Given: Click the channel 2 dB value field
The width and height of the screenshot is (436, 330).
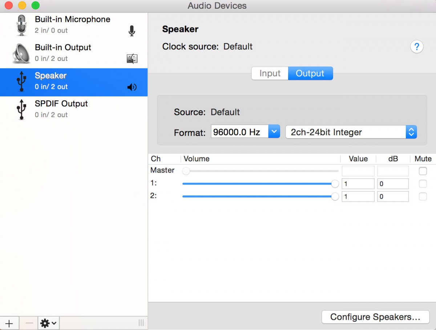Looking at the screenshot, I should pyautogui.click(x=393, y=197).
